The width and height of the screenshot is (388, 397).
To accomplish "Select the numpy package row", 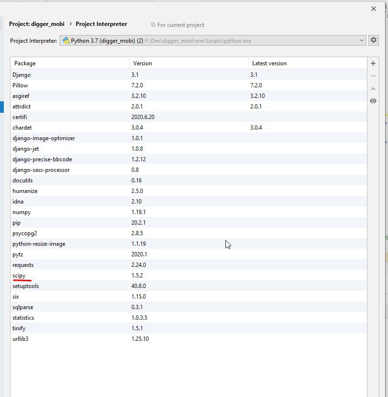I will click(x=188, y=212).
